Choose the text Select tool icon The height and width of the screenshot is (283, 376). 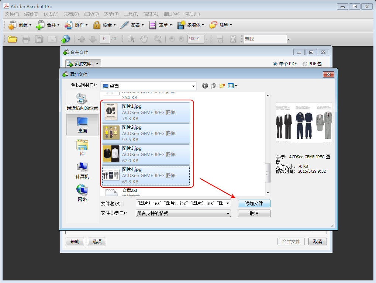pos(131,39)
